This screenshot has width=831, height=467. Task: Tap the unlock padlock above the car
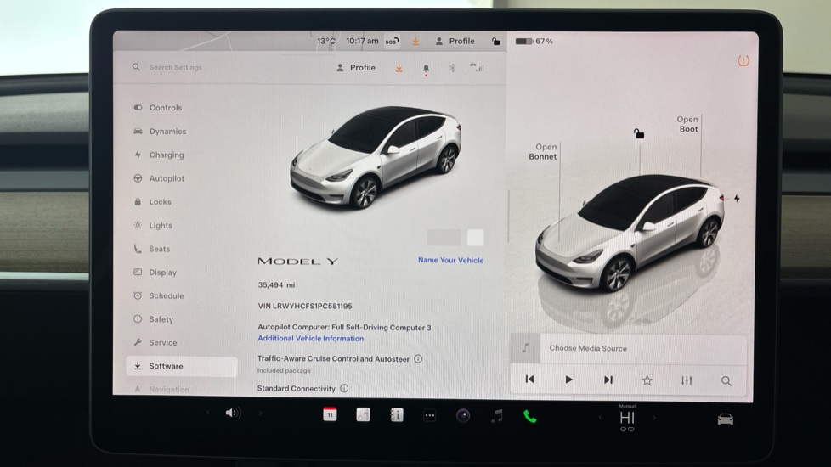[639, 133]
